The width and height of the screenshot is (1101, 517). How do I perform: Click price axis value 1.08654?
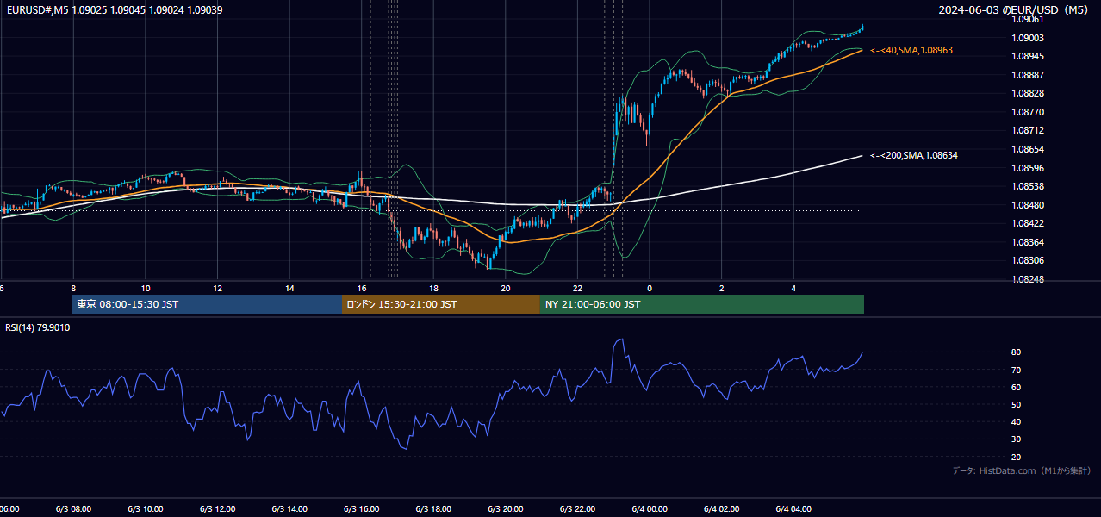(1028, 149)
